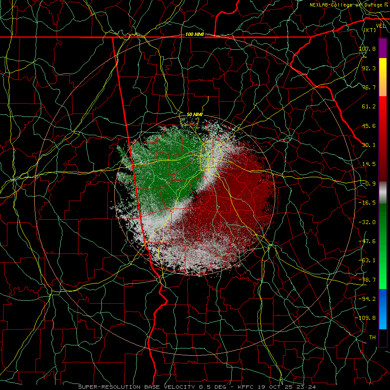
Task: Select the 92.3 value on velocity scale
Action: (x=369, y=68)
